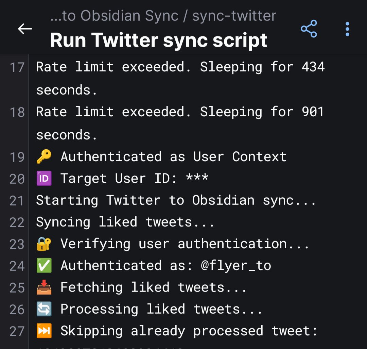
Task: Select line number 23
Action: [x=17, y=244]
